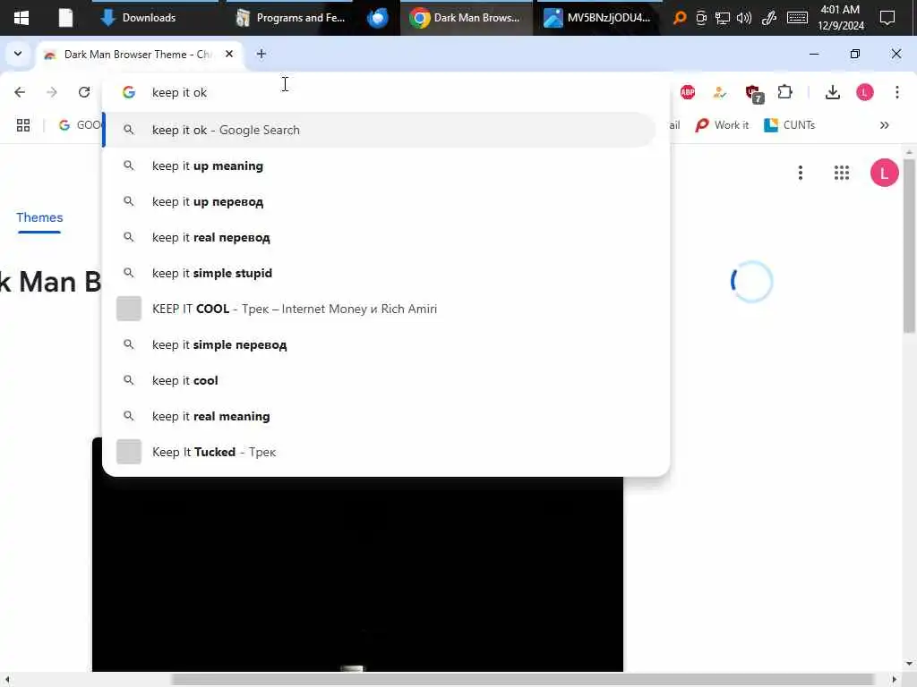Select keep it real перевод suggestion
The width and height of the screenshot is (917, 687).
coord(379,237)
